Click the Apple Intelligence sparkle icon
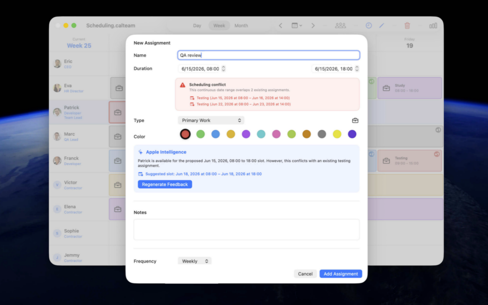The image size is (488, 305). [x=140, y=152]
